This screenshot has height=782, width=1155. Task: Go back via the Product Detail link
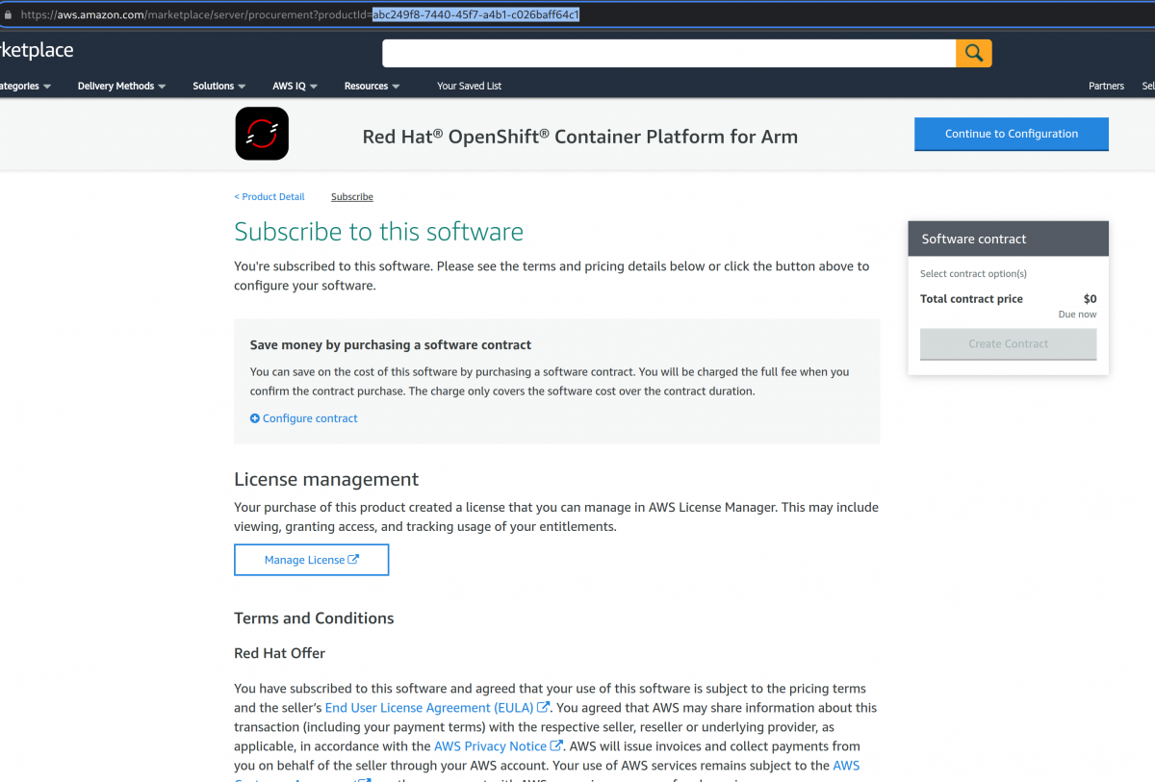[x=269, y=196]
